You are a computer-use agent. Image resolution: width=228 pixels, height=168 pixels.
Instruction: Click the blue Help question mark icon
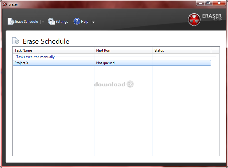[77, 21]
